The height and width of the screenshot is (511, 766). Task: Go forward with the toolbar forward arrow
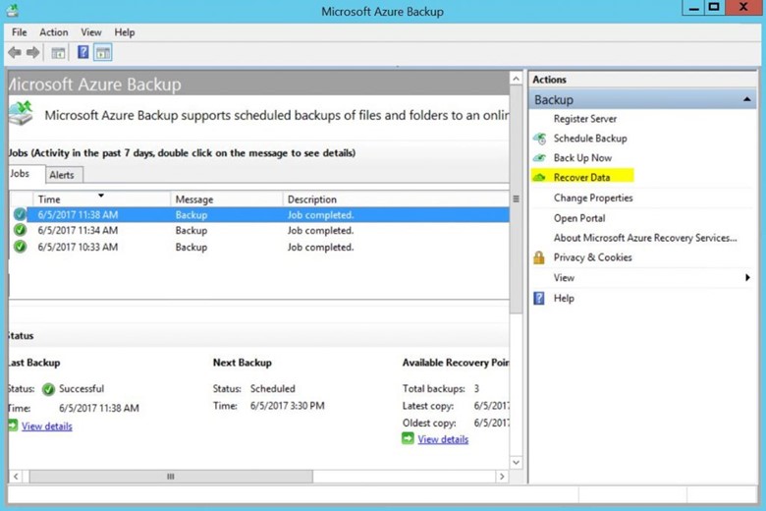click(x=32, y=52)
